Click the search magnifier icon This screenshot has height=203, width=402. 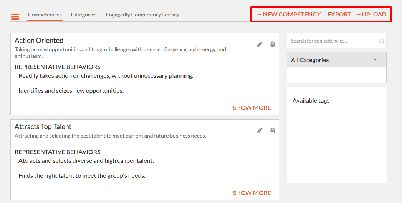[x=382, y=41]
